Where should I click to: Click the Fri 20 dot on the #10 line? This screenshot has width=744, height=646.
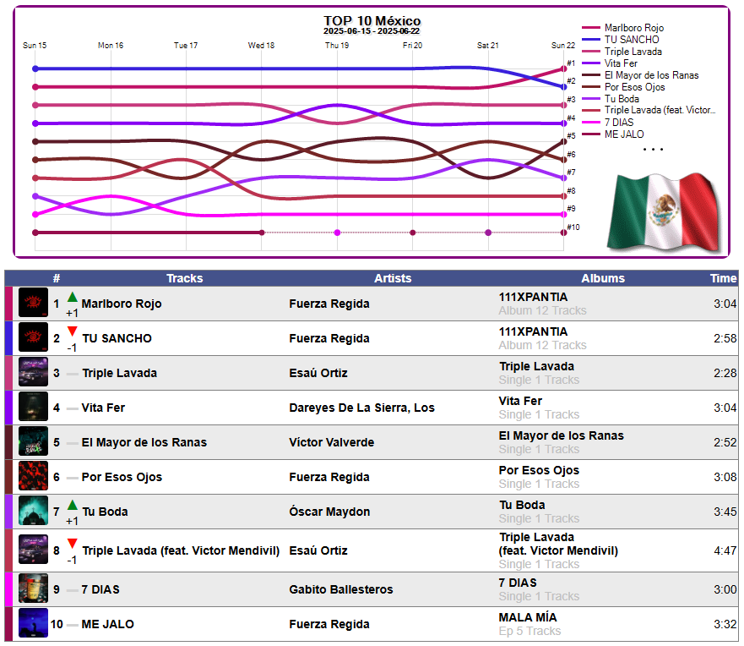coord(413,233)
